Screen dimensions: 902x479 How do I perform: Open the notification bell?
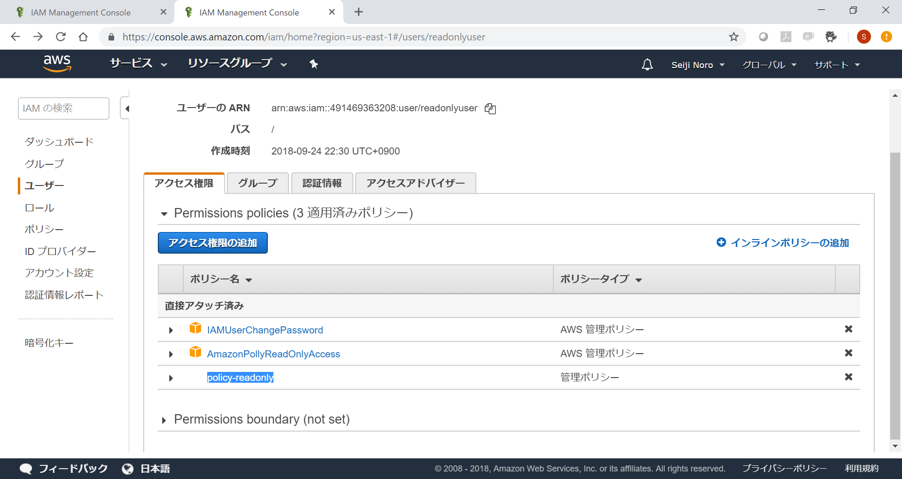pos(647,64)
